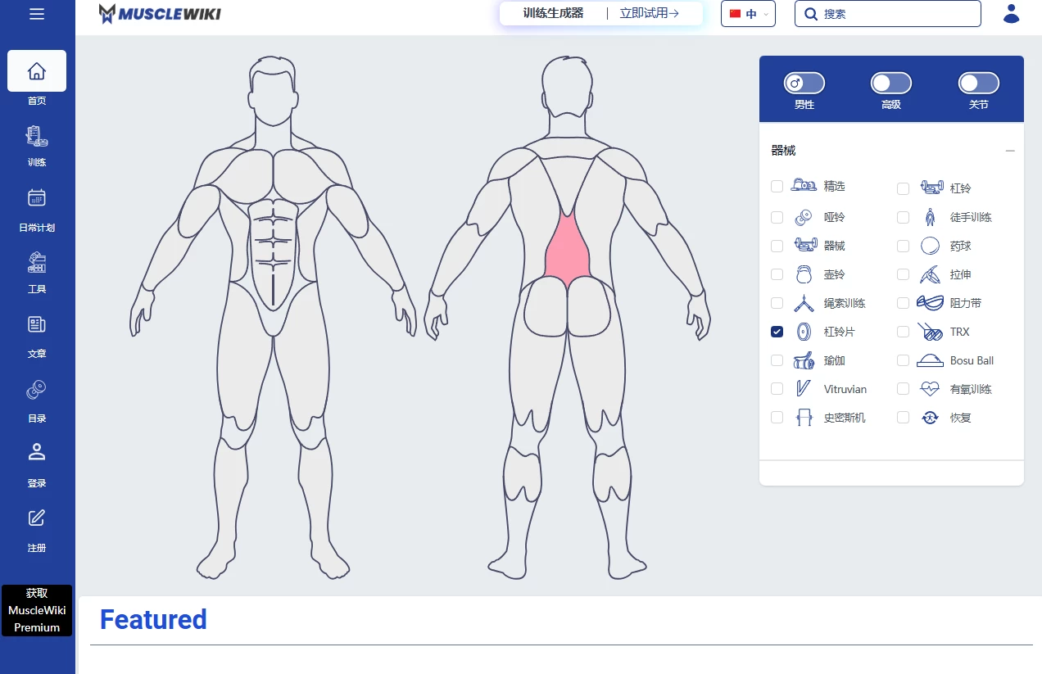This screenshot has width=1042, height=674.
Task: Click the user profile icon at top right
Action: click(1011, 14)
